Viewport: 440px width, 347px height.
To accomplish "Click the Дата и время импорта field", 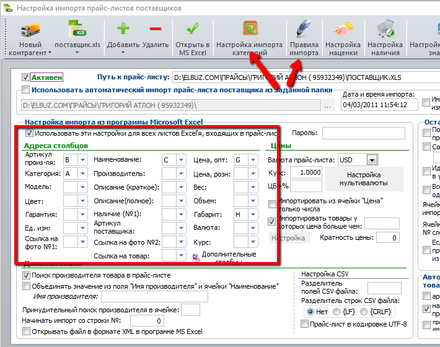I will [379, 105].
